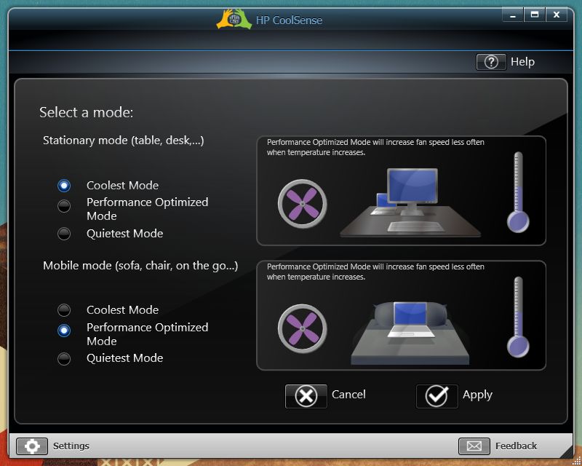The height and width of the screenshot is (466, 582).
Task: Click the fan icon in the Mobile panel
Action: (x=303, y=329)
